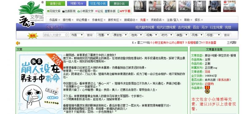Open the 原创小说 dark green category tab
246x114 pixels.
[119, 3]
